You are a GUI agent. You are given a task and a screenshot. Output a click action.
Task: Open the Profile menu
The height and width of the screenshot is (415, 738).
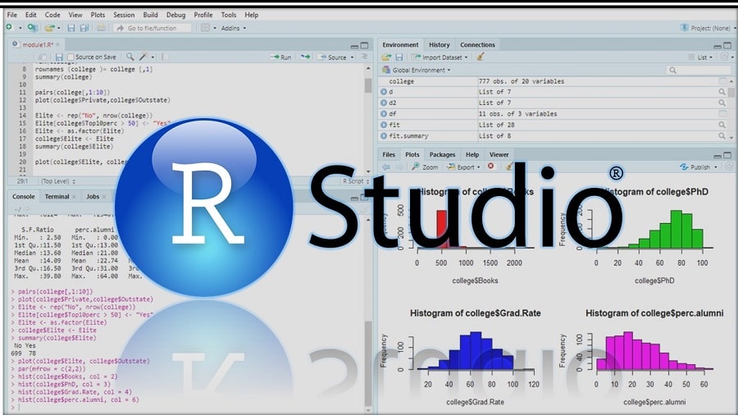[203, 15]
